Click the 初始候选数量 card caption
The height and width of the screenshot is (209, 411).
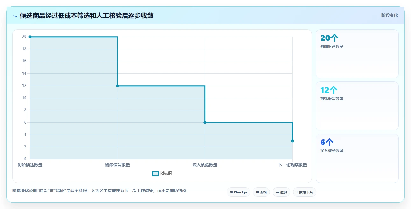click(x=332, y=46)
